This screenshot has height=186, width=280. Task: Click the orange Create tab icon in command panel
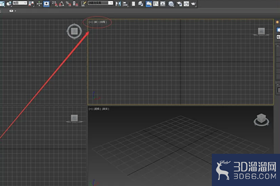click(x=277, y=22)
